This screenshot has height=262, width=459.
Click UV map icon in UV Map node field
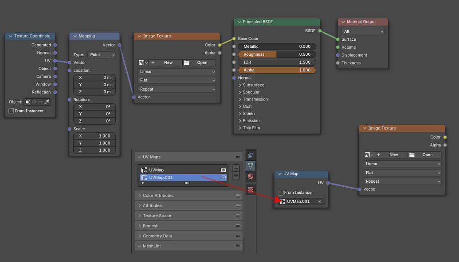point(282,201)
